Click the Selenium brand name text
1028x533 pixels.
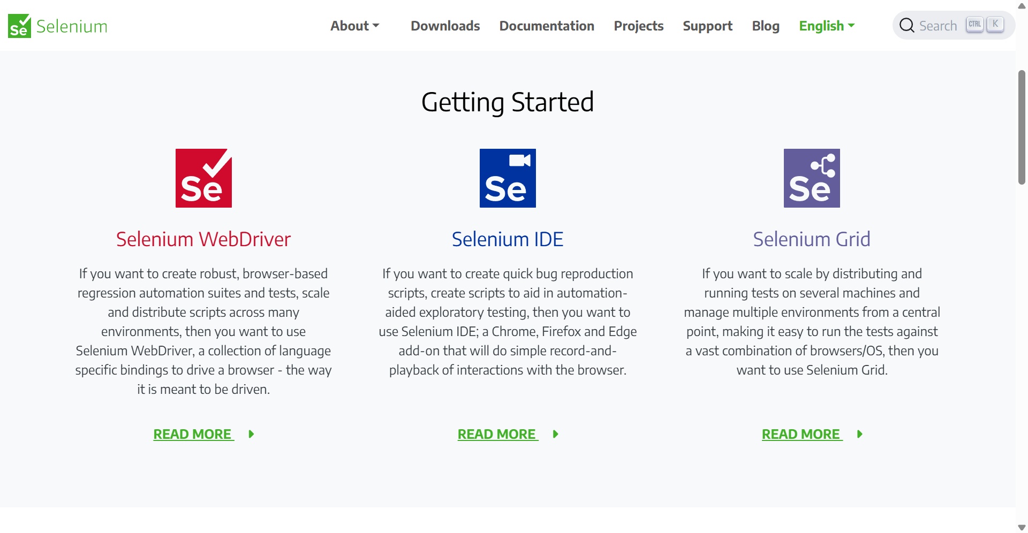pos(72,26)
